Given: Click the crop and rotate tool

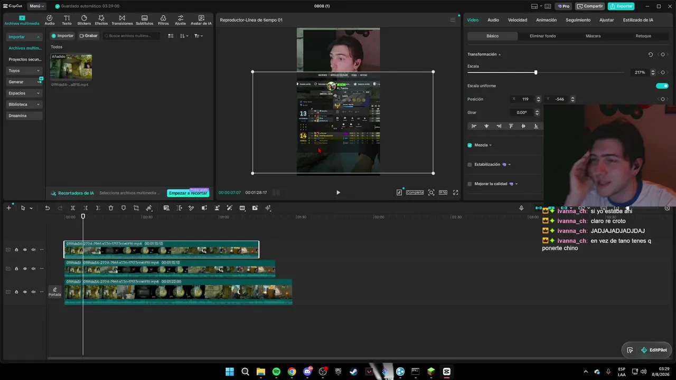Looking at the screenshot, I should (x=136, y=208).
